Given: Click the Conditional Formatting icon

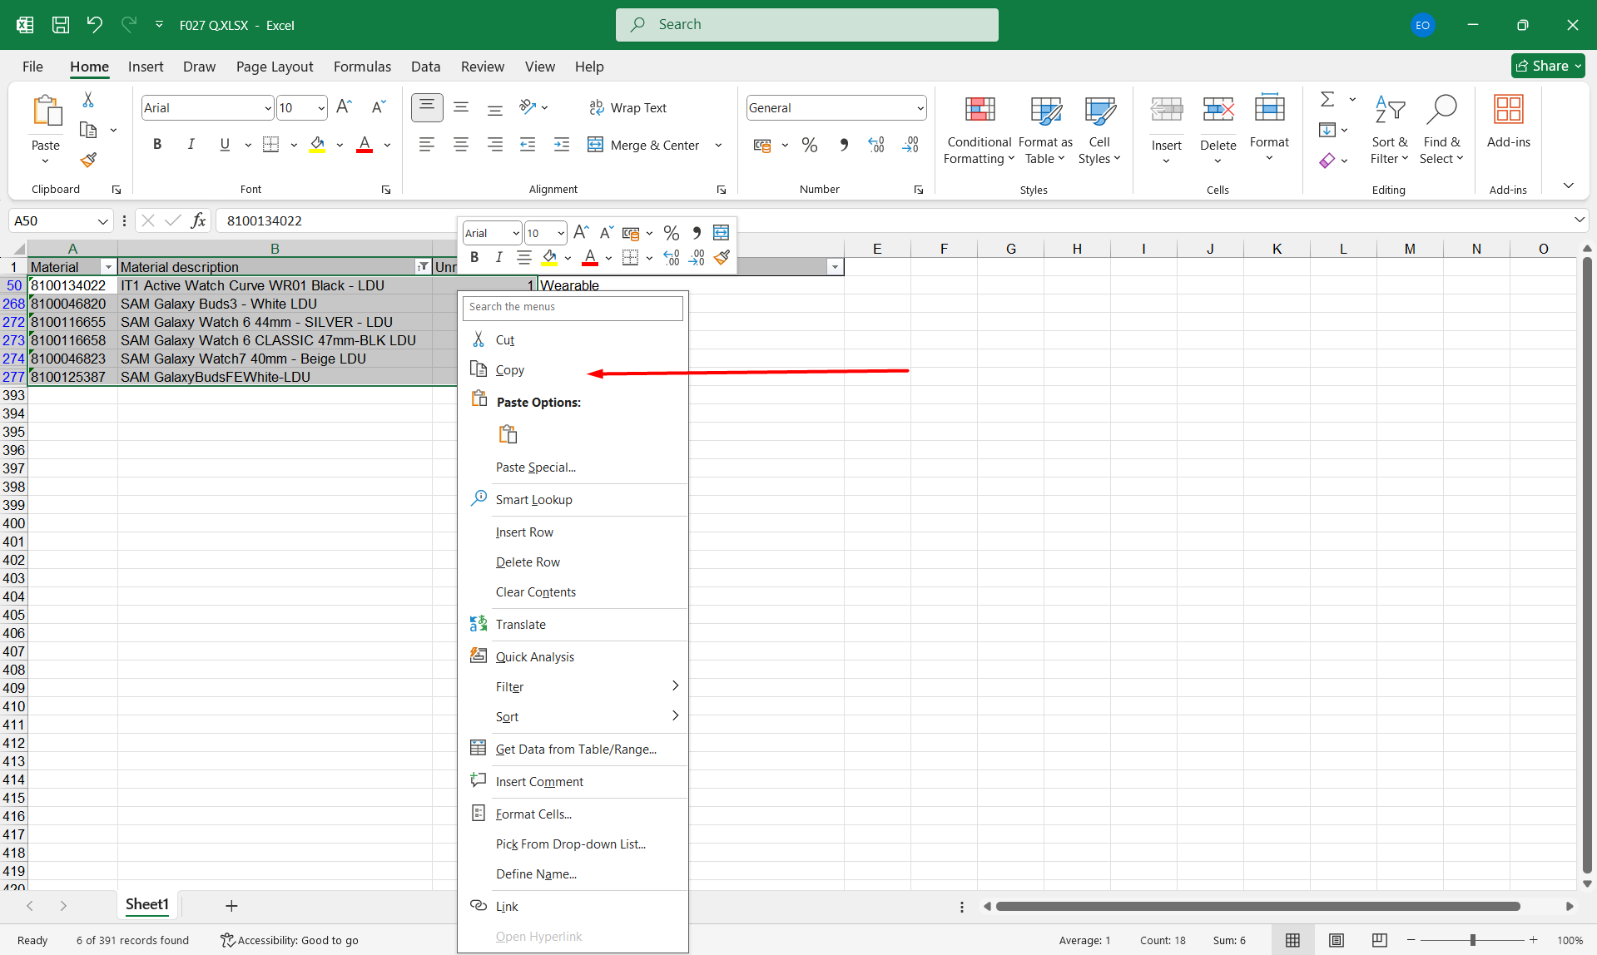Looking at the screenshot, I should click(980, 111).
